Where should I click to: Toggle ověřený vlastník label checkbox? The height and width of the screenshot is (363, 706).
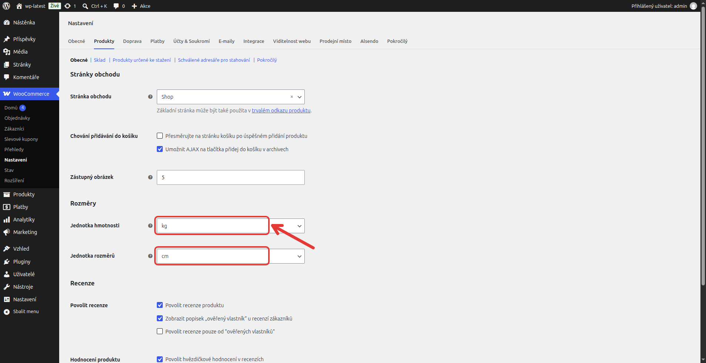[x=160, y=319]
